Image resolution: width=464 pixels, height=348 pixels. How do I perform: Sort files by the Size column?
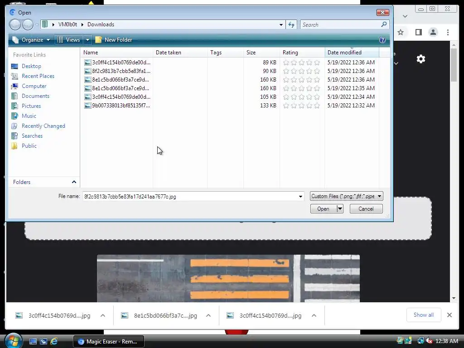[261, 53]
